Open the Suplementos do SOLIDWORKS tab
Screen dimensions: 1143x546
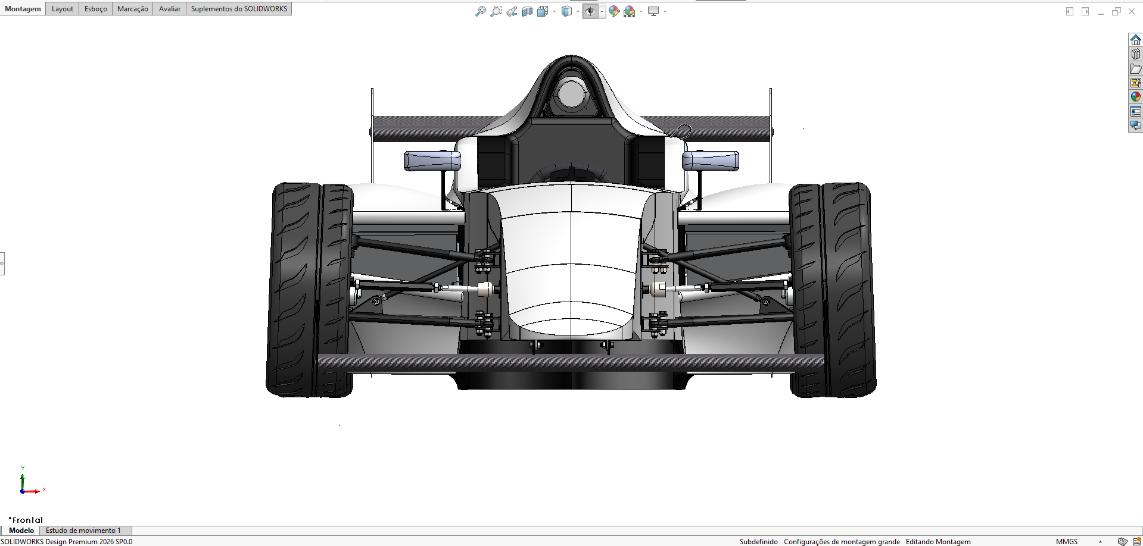239,9
